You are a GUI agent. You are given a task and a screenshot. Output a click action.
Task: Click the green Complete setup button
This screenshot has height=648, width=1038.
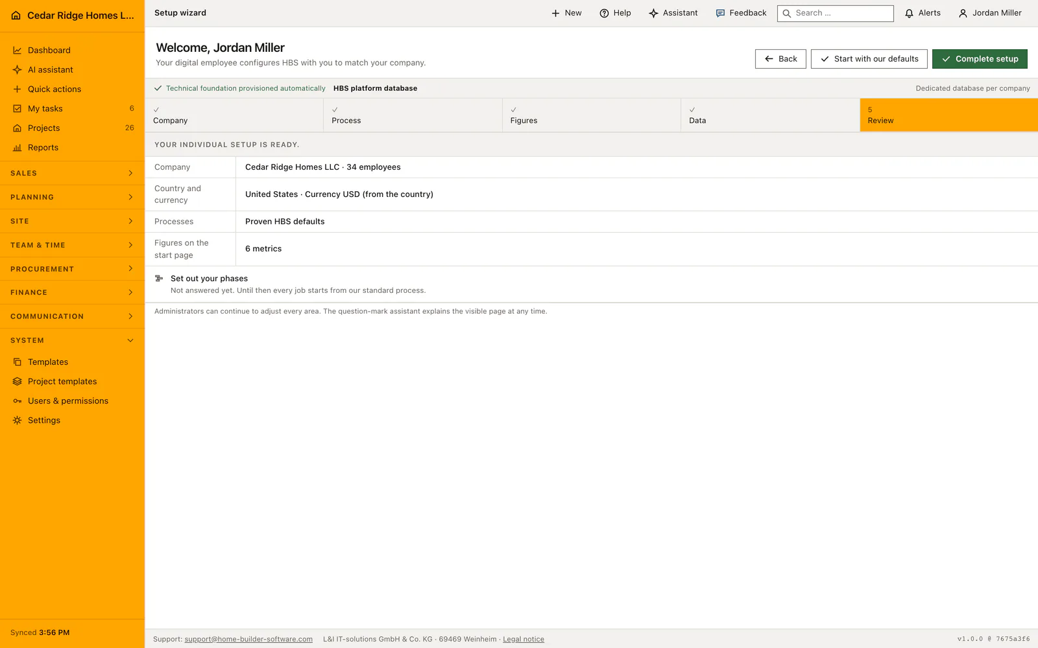980,59
